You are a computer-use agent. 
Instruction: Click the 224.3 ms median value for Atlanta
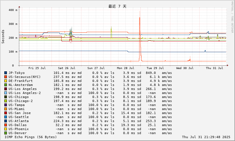[x=62, y=121]
